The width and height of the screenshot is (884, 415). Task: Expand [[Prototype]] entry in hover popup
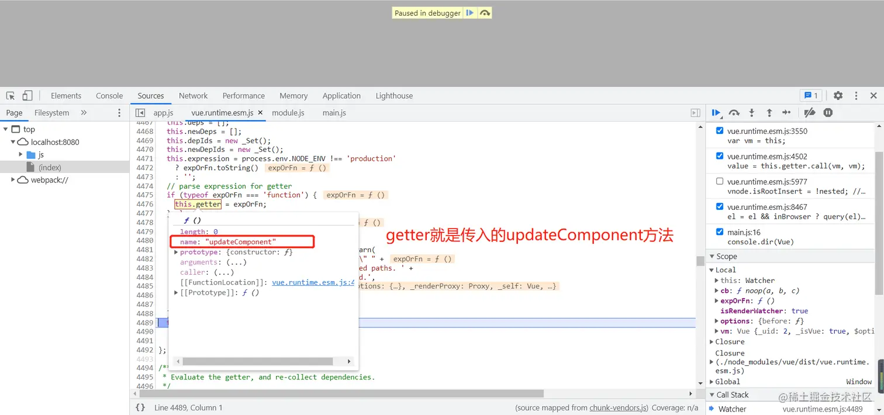click(x=176, y=293)
